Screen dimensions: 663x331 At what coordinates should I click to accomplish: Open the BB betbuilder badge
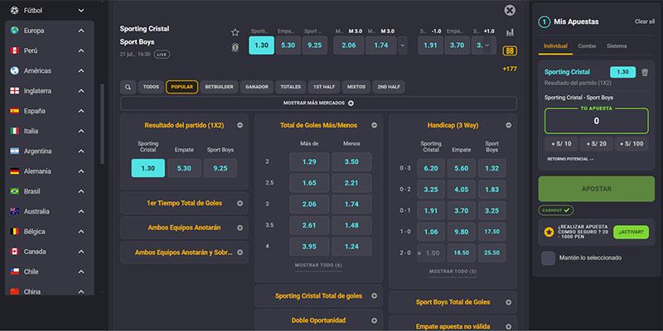point(510,51)
